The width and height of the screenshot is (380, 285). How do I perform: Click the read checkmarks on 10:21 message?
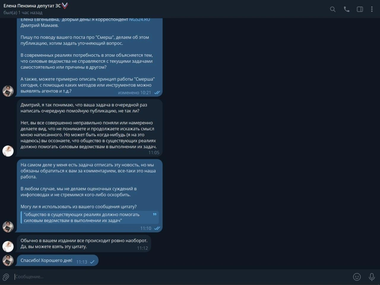click(x=157, y=93)
